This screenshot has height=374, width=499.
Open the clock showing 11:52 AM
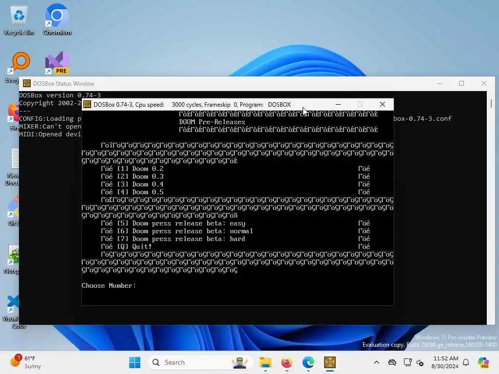point(445,362)
